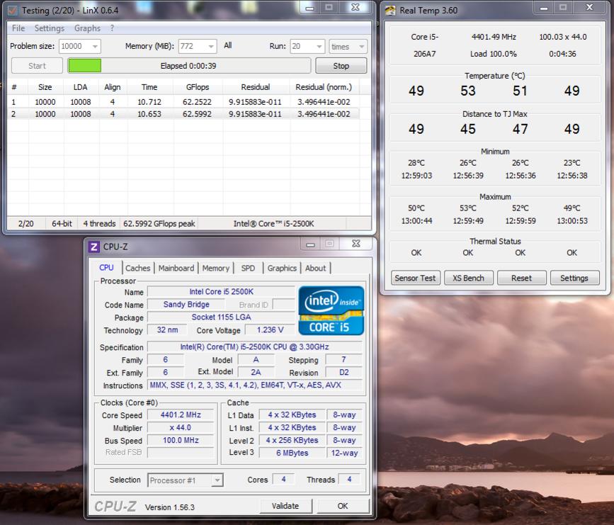Click the minimum temperature 23°C in Real Temp

[572, 162]
